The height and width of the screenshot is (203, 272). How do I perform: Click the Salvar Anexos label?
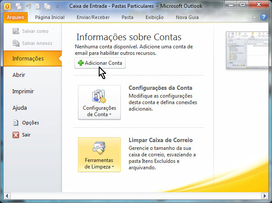(x=37, y=43)
